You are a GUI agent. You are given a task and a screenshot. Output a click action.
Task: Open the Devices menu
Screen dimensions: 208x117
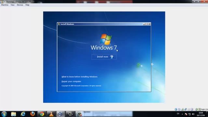click(x=20, y=5)
